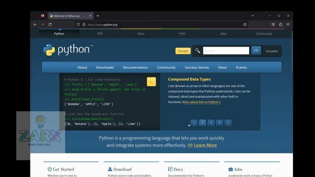
Task: Click the Jobs section heading
Action: (x=238, y=169)
